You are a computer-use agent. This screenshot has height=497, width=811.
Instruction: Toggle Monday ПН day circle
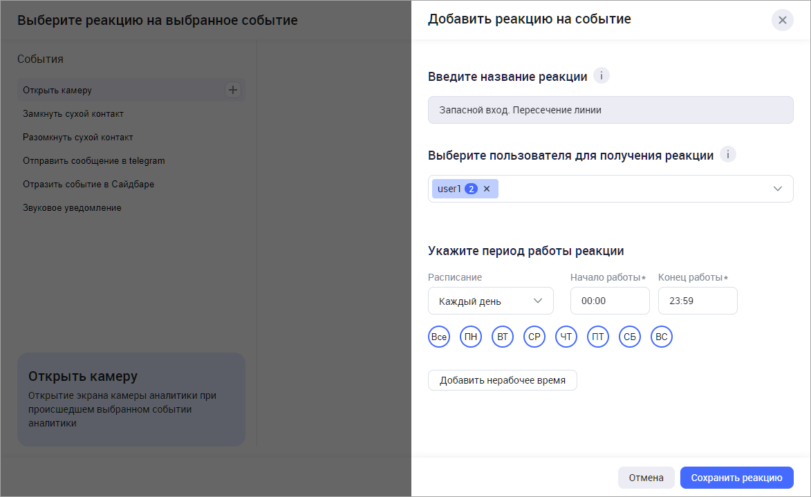point(471,337)
